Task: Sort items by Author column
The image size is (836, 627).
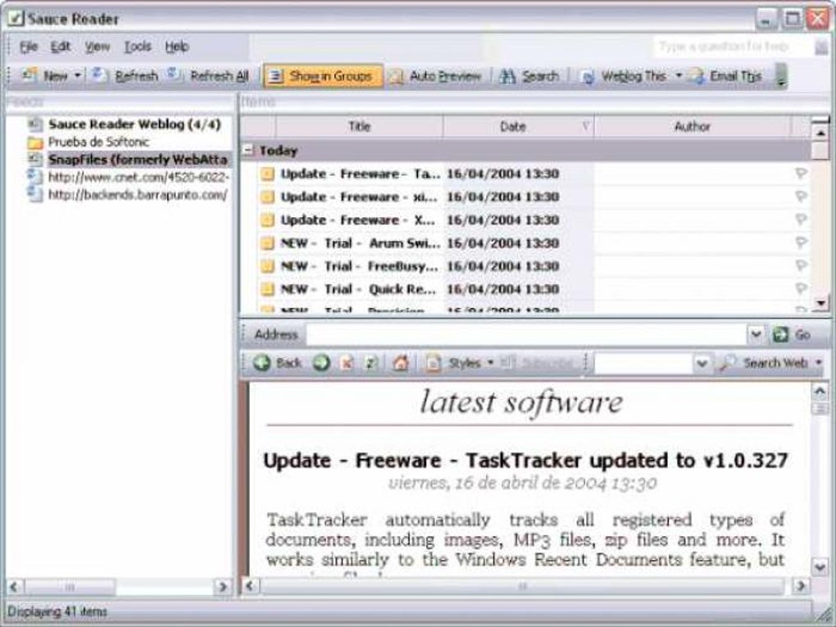Action: [692, 126]
